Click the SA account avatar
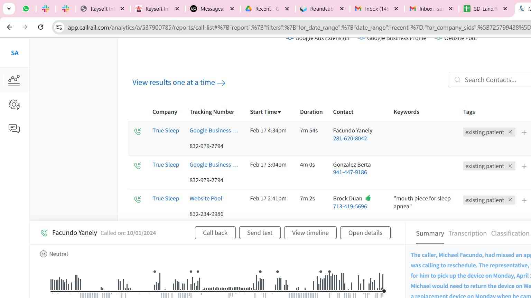531x298 pixels. coord(15,53)
